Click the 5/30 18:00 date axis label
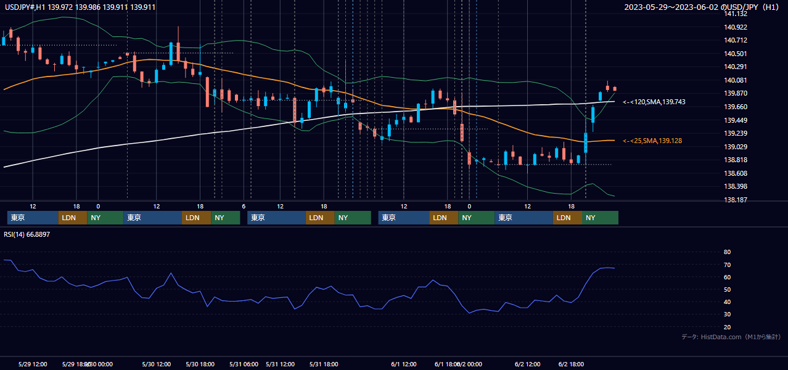 pyautogui.click(x=200, y=364)
